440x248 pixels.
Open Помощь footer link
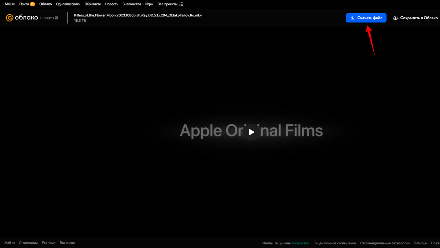point(420,243)
